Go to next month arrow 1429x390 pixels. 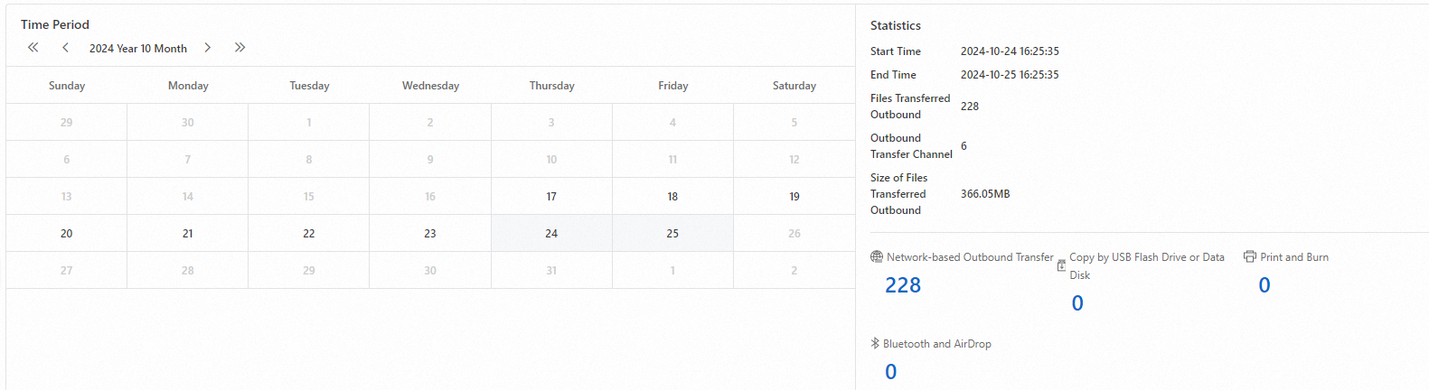click(x=207, y=48)
